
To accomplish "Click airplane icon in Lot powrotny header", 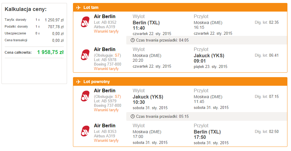I will [x=78, y=82].
